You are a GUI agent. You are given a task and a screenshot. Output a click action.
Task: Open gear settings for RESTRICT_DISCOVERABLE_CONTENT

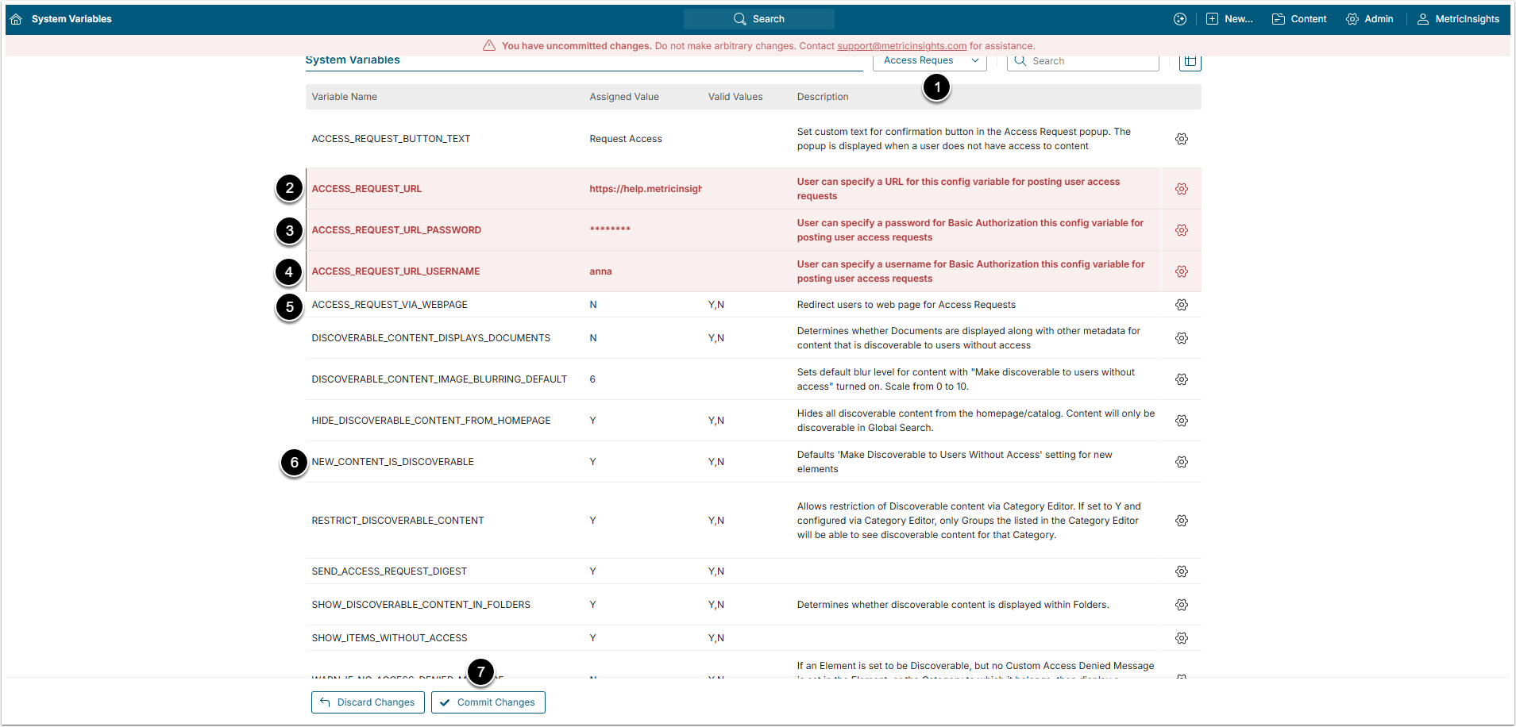click(1181, 521)
